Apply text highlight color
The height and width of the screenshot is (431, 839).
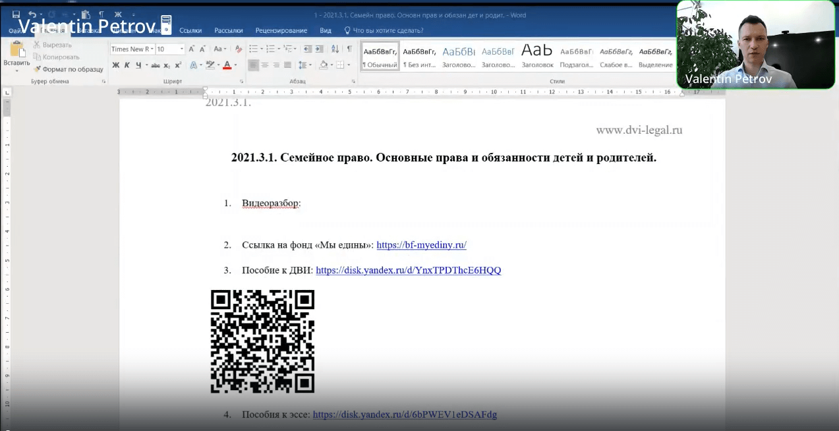210,65
